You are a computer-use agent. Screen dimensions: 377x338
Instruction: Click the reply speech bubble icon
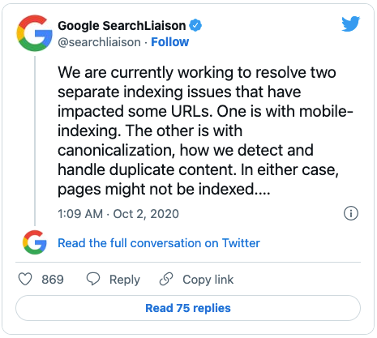93,279
